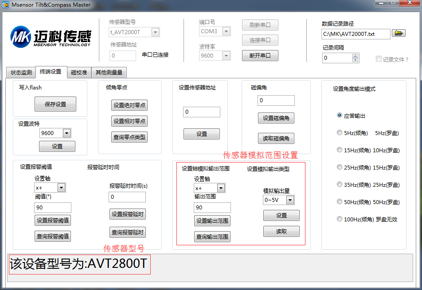Click 设置 button under sensor address
The height and width of the screenshot is (290, 422).
(202, 134)
